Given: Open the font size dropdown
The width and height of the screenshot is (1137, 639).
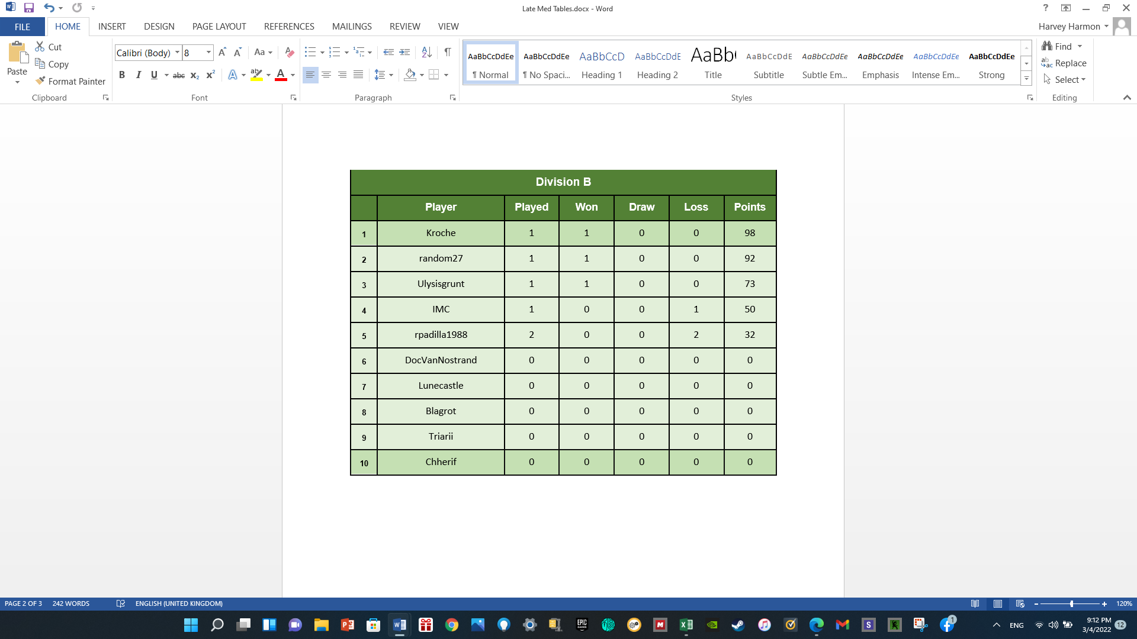Looking at the screenshot, I should coord(208,53).
